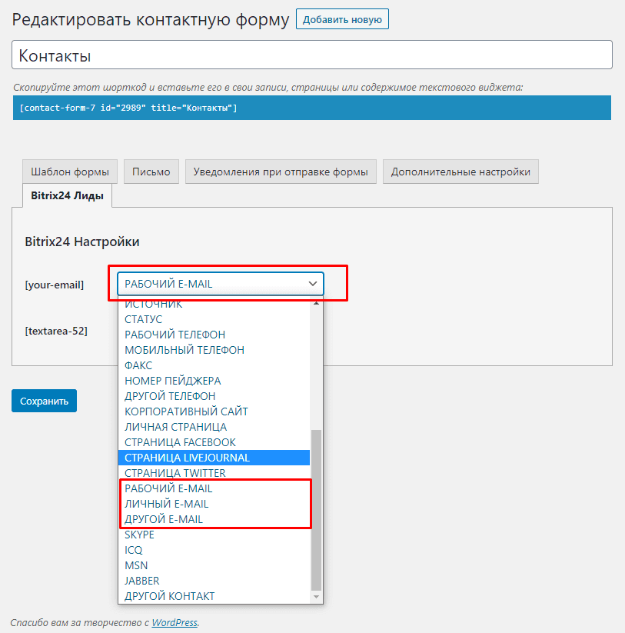Switch to the "Письмо" tab

(151, 172)
